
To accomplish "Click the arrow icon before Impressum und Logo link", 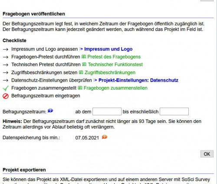I will pyautogui.click(x=81, y=49).
